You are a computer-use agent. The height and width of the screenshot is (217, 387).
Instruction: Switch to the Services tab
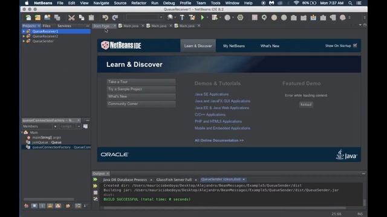point(64,26)
